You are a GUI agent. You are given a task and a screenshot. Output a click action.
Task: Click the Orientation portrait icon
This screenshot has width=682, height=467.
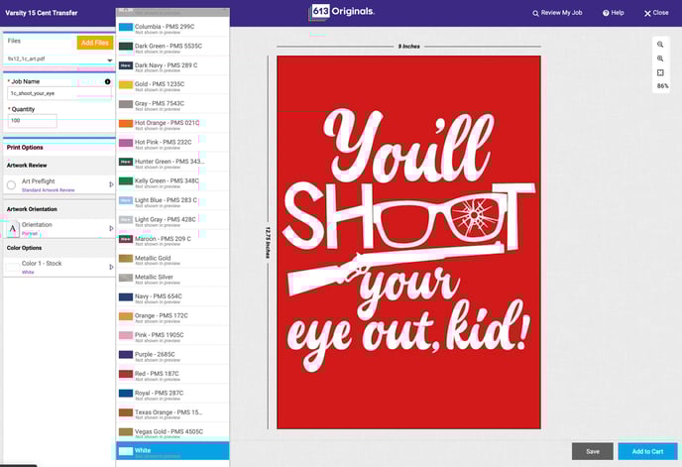coord(13,228)
